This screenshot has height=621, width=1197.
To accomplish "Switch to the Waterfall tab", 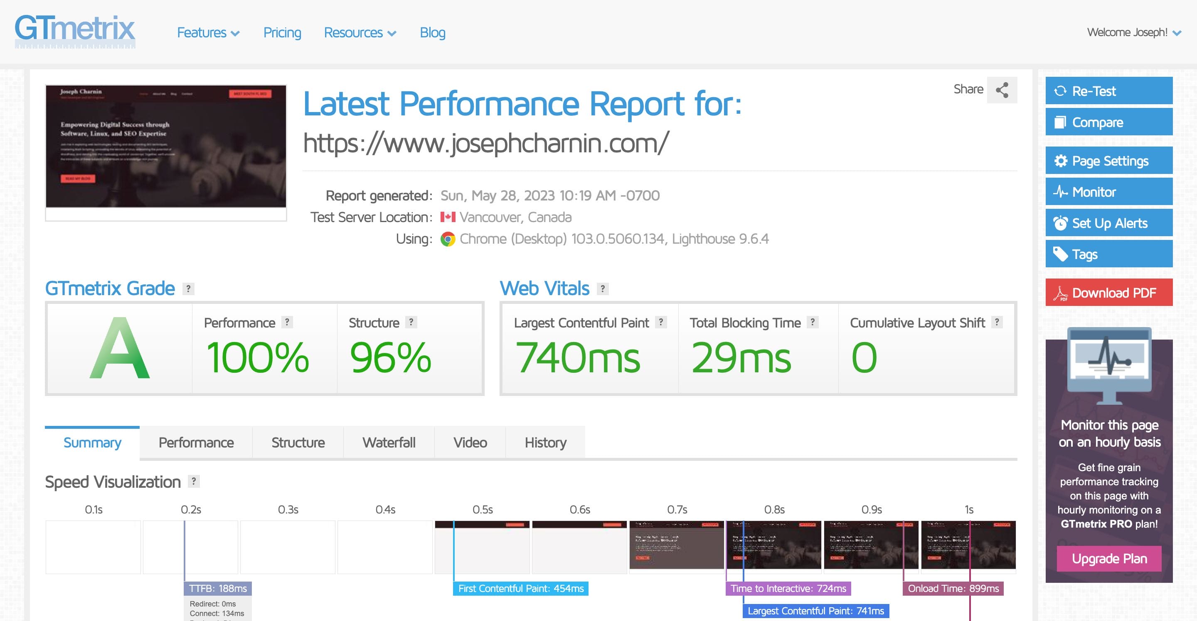I will click(389, 443).
